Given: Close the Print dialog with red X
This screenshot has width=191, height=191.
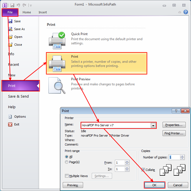Looking at the screenshot, I should (x=185, y=111).
